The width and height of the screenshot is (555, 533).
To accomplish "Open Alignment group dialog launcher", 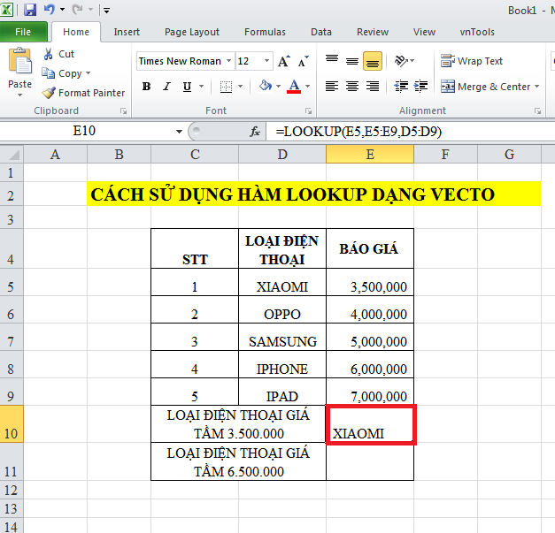I will pyautogui.click(x=537, y=111).
